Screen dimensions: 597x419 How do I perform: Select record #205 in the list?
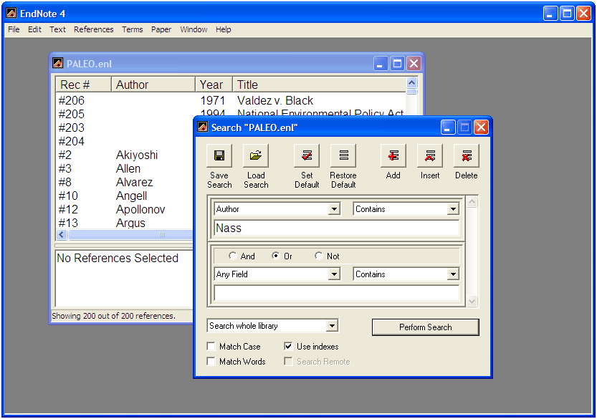(x=125, y=114)
